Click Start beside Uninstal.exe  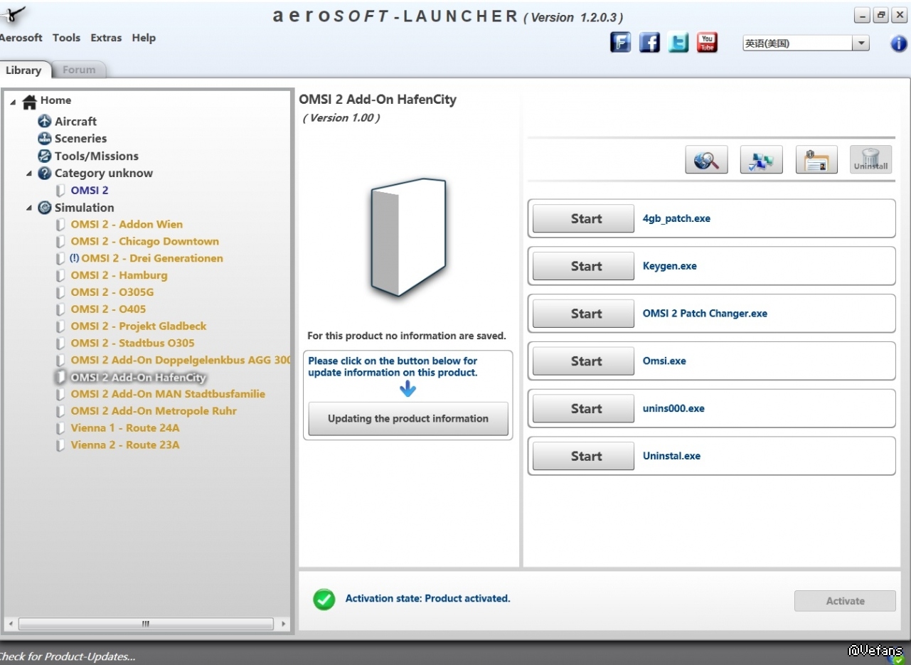pos(583,457)
